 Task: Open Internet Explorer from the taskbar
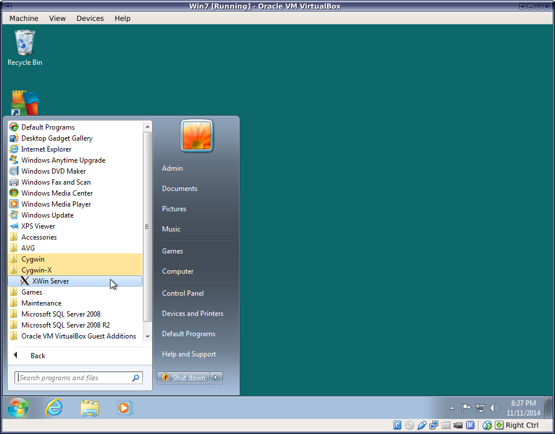54,408
